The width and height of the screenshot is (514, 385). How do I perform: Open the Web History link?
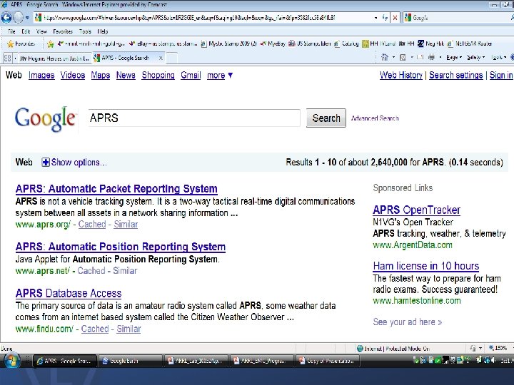pos(401,76)
